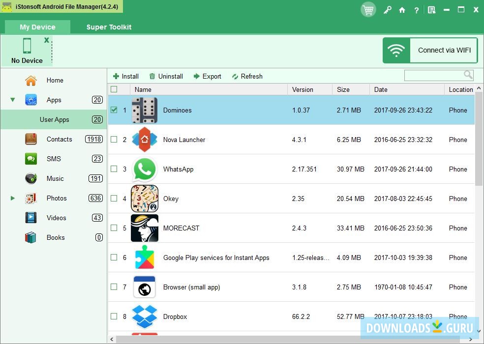Go to the homepage via house icon

point(402,10)
